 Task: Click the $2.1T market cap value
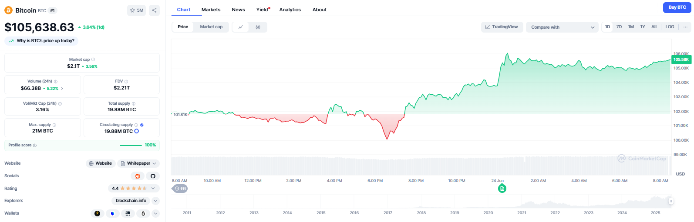(73, 66)
